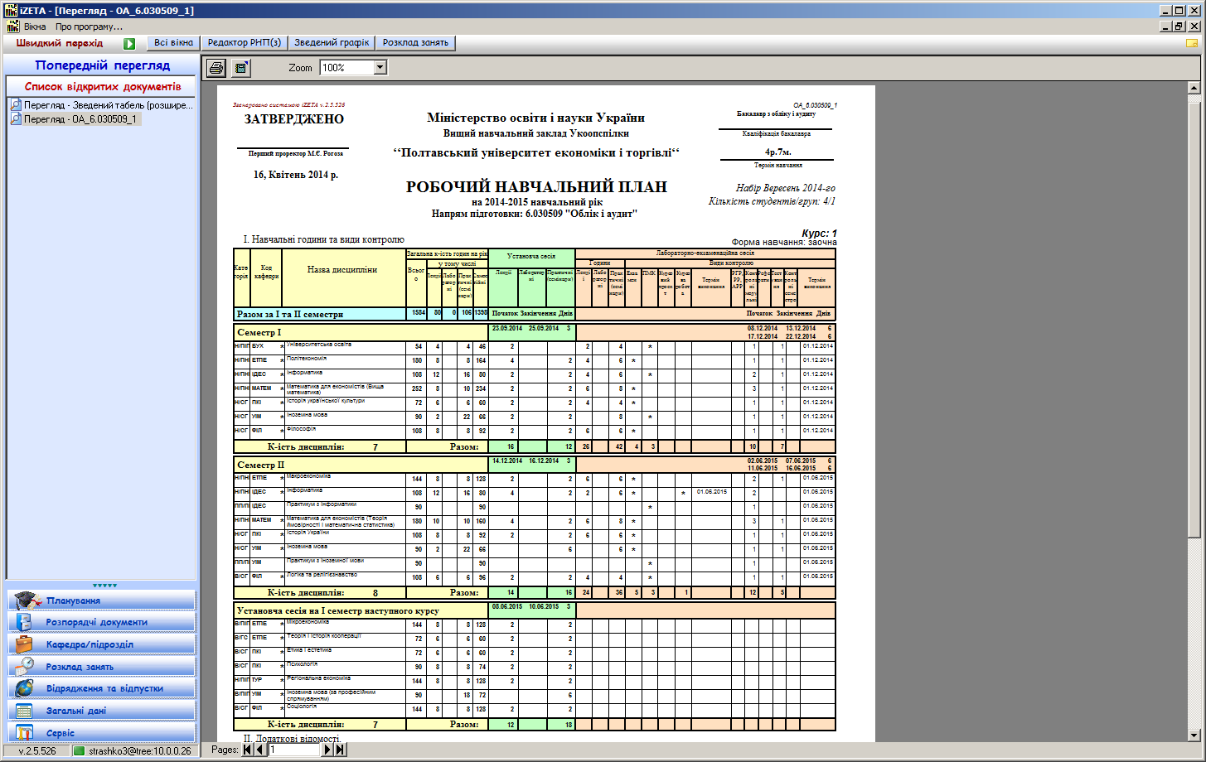Open the Загальні дані section

(x=102, y=711)
